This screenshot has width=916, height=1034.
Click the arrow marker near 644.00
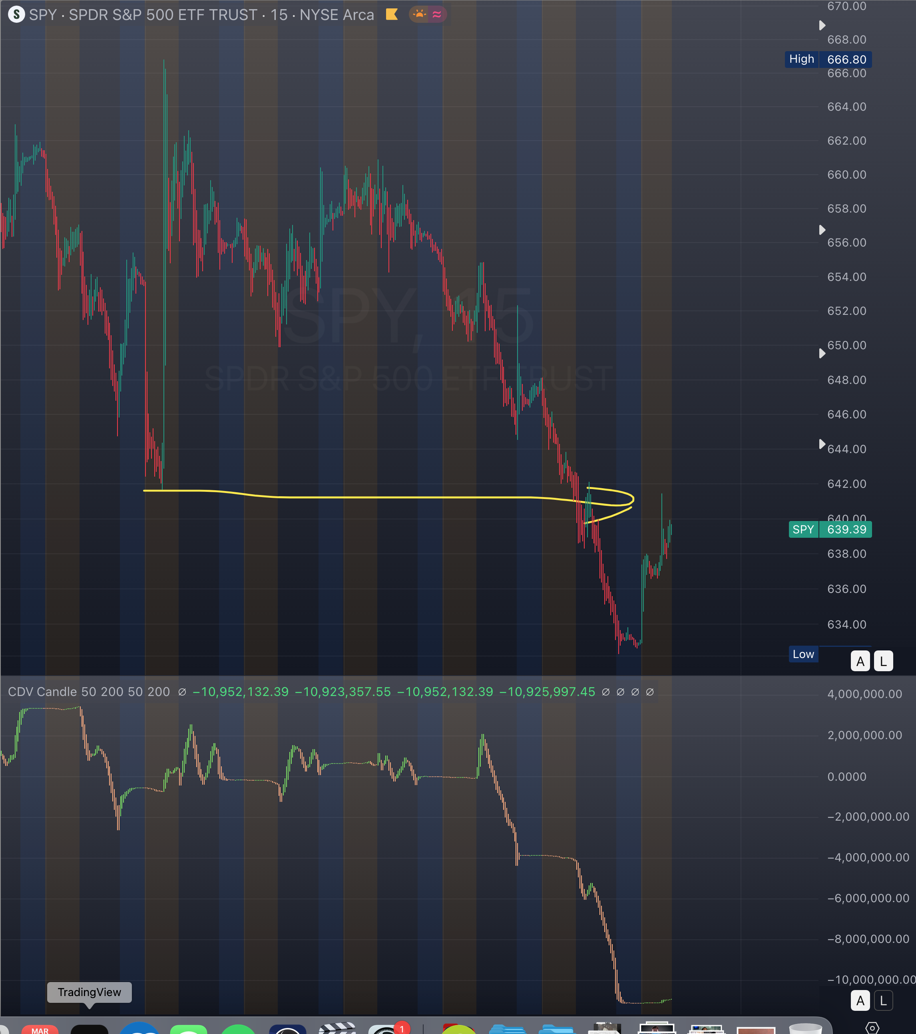point(822,444)
